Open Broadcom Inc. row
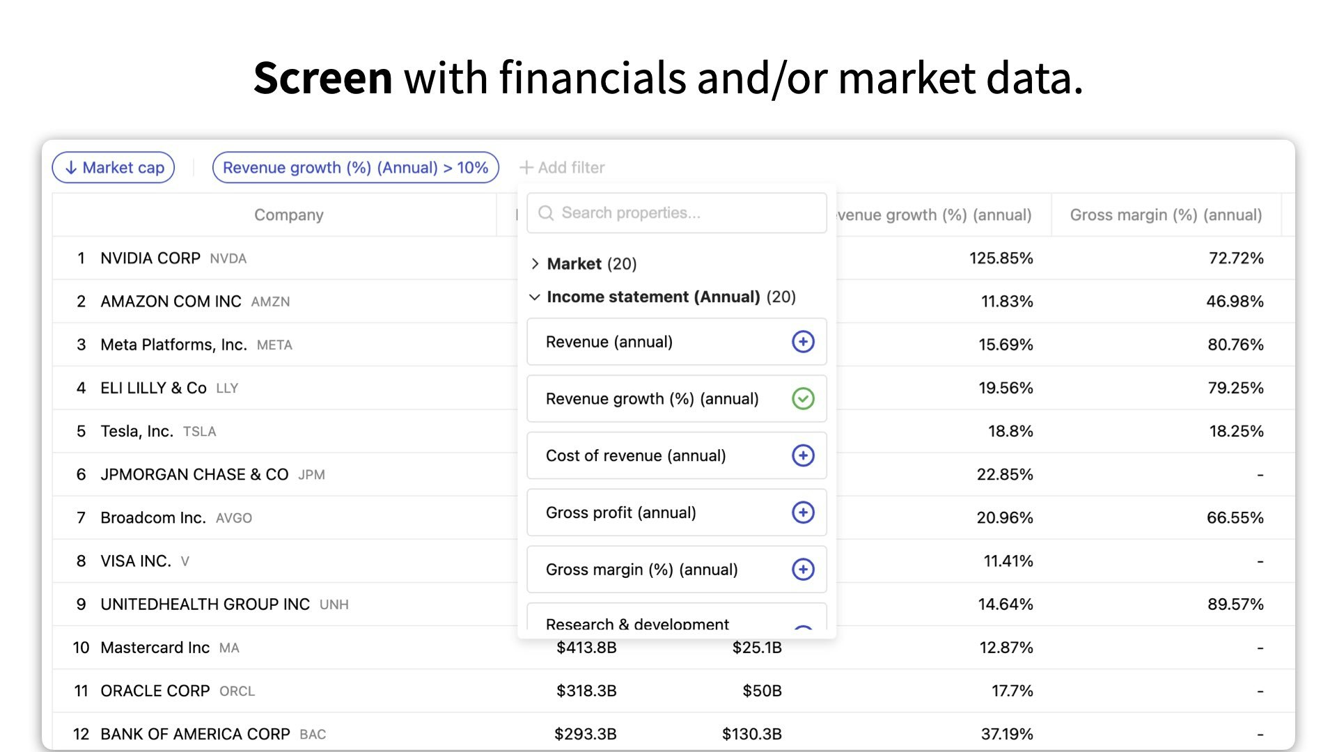 click(x=673, y=518)
